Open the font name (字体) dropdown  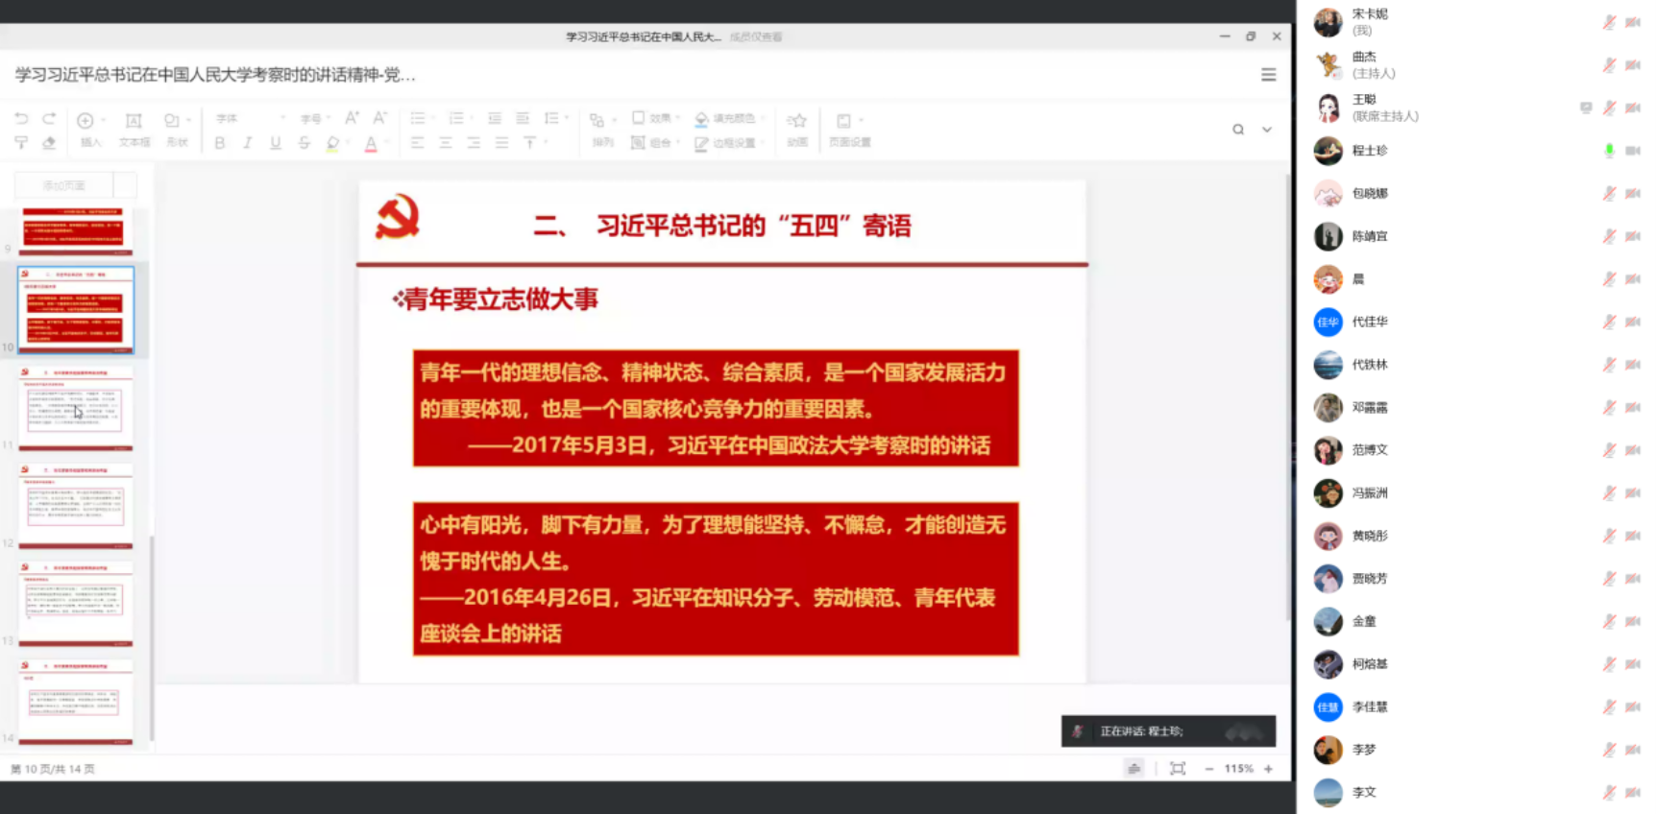(250, 119)
